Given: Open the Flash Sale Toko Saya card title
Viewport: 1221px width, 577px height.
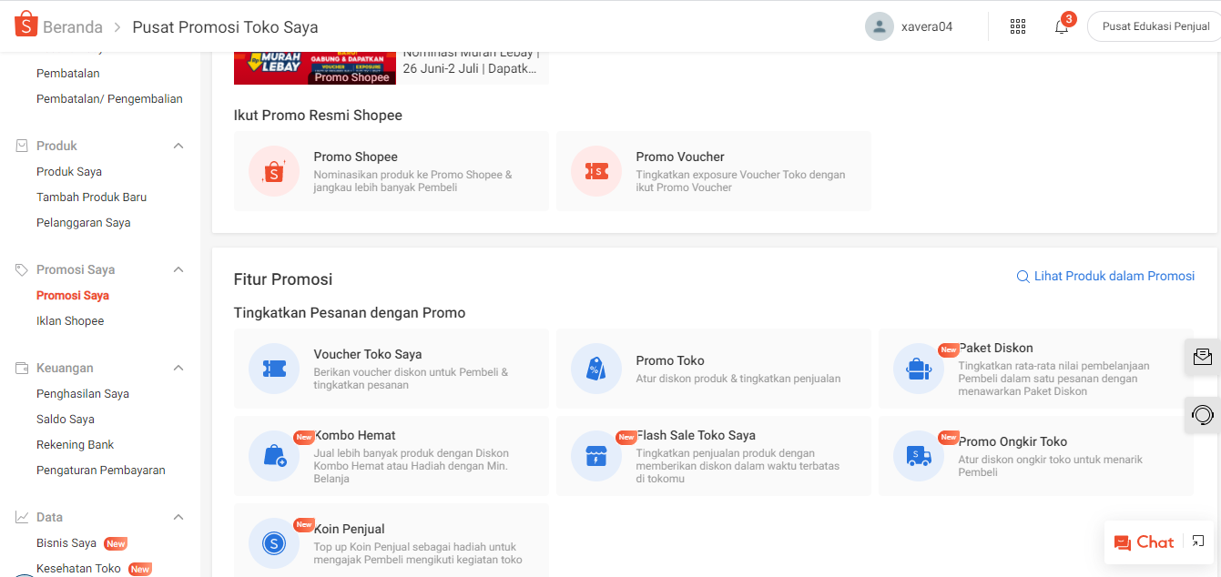Looking at the screenshot, I should [x=697, y=435].
